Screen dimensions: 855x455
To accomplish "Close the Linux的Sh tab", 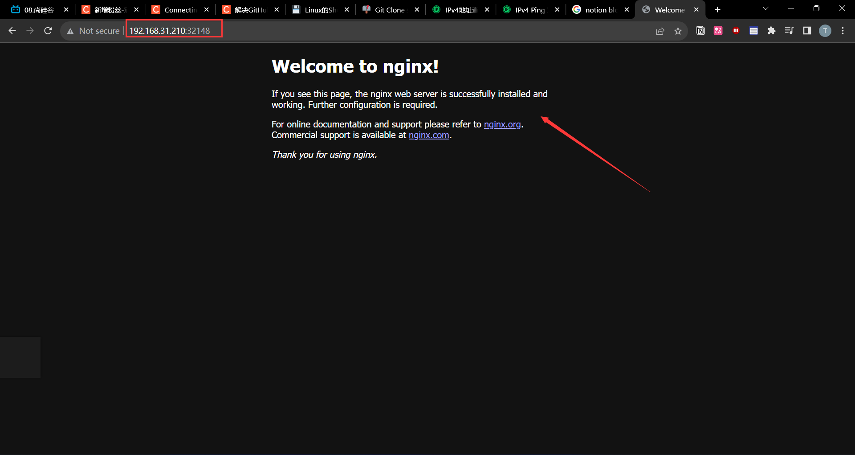I will click(x=347, y=10).
